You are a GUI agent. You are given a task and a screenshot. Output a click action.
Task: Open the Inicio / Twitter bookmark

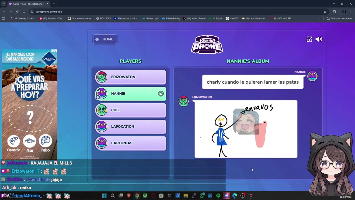click(194, 19)
